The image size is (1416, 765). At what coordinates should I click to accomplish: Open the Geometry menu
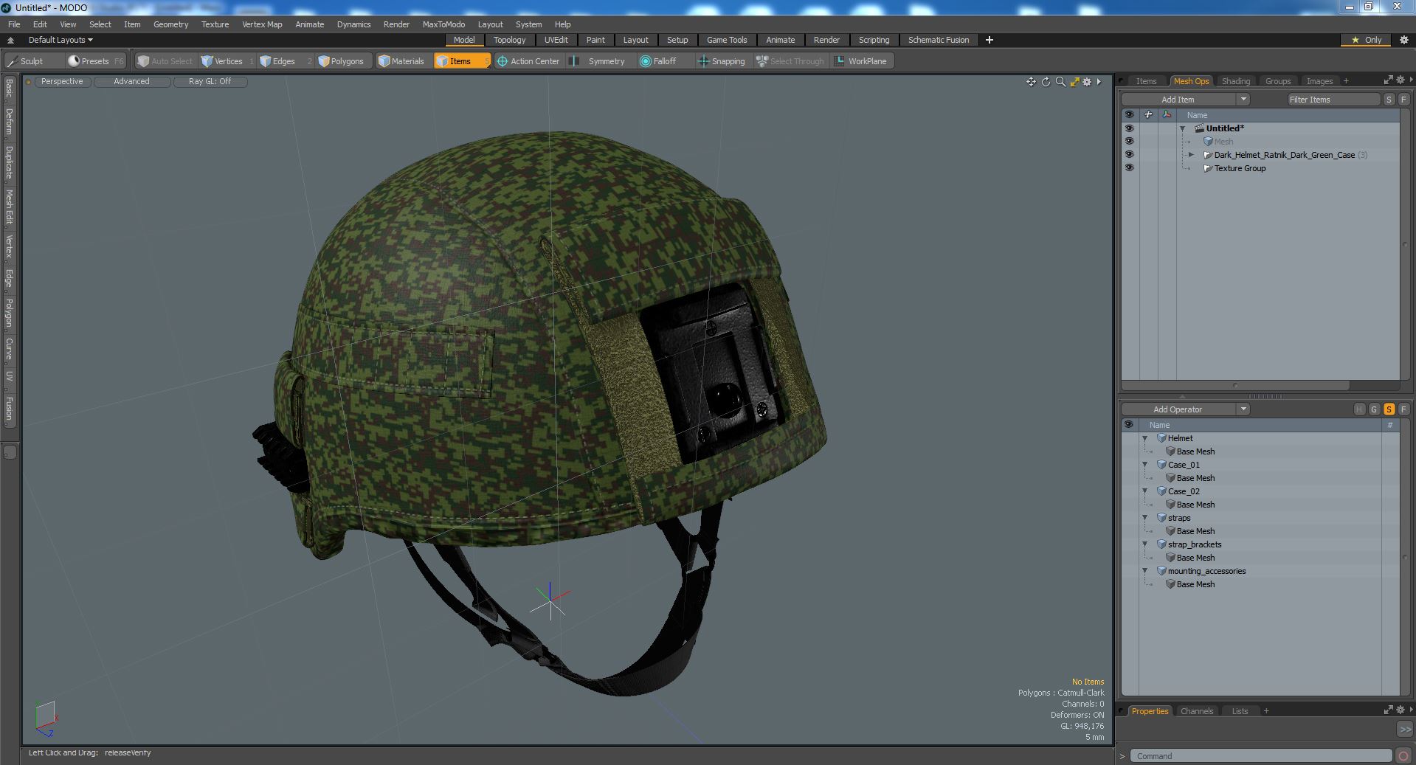[x=170, y=24]
